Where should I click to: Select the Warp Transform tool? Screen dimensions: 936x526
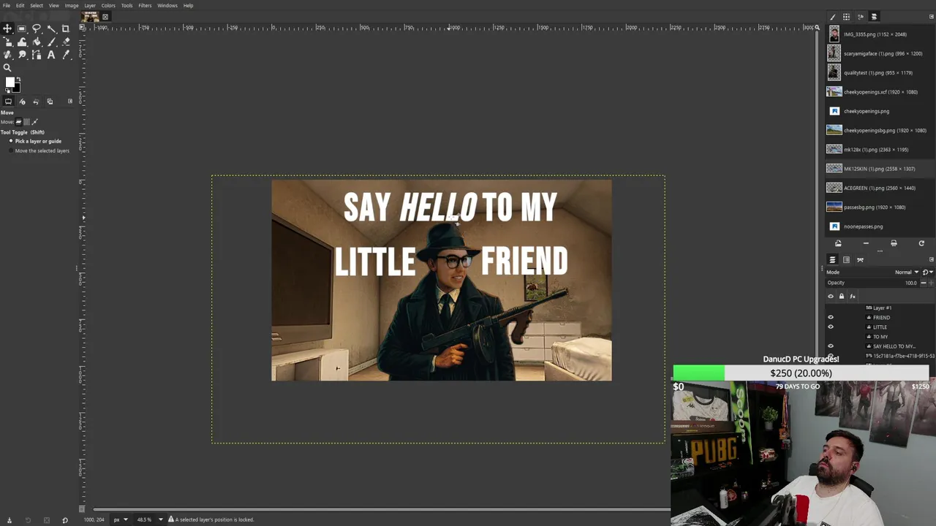[22, 42]
